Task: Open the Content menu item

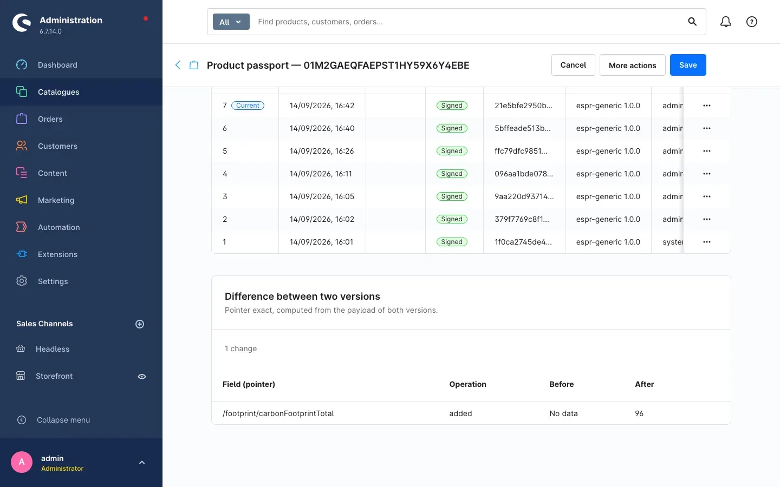Action: coord(81,173)
